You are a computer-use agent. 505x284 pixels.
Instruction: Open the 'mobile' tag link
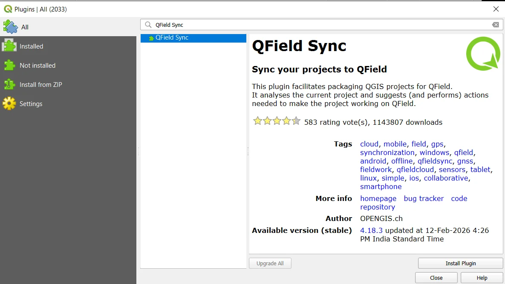(x=395, y=143)
